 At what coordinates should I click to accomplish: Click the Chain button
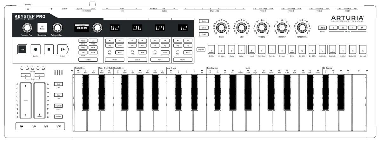point(204,28)
